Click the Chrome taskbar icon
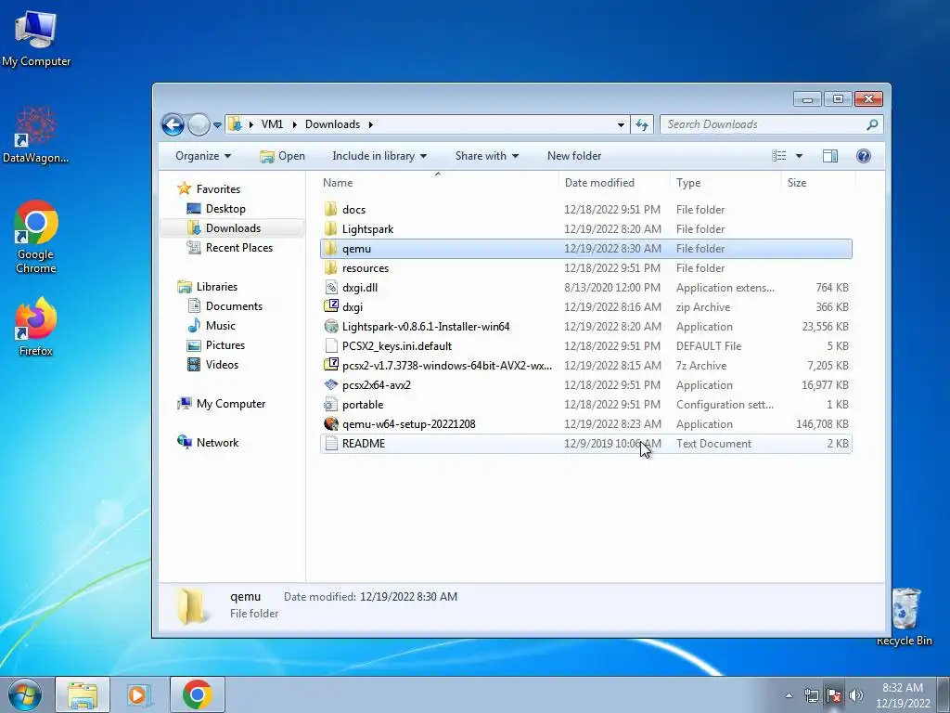Screen dimensions: 950x713 (x=198, y=694)
